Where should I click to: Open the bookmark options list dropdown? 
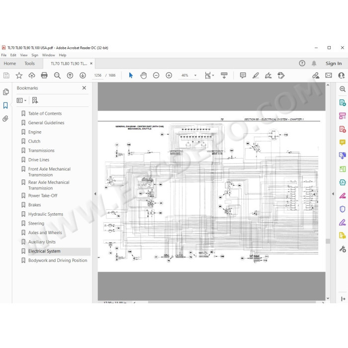21,100
